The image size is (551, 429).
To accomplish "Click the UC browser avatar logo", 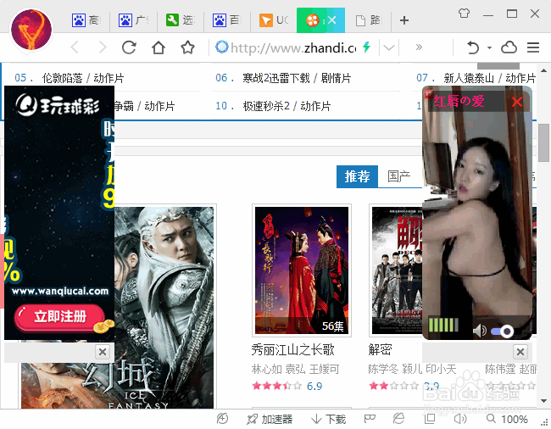I will click(x=31, y=30).
